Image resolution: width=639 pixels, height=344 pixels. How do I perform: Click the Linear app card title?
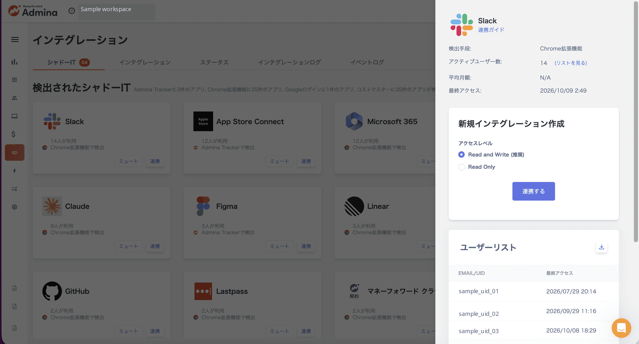pos(378,206)
